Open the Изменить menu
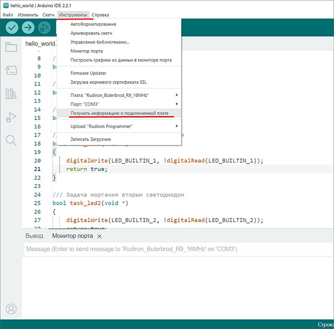The image size is (334, 329). [28, 15]
